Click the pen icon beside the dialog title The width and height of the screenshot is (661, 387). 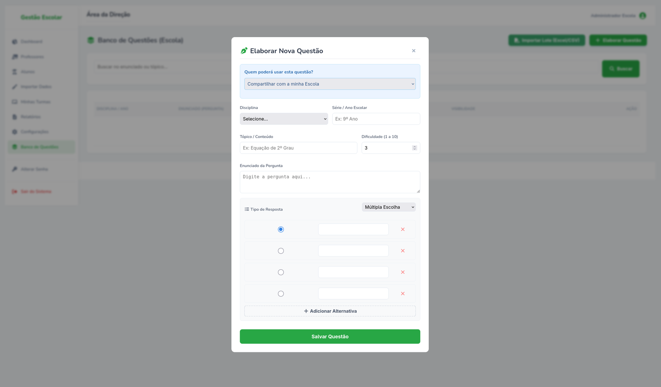(x=244, y=51)
